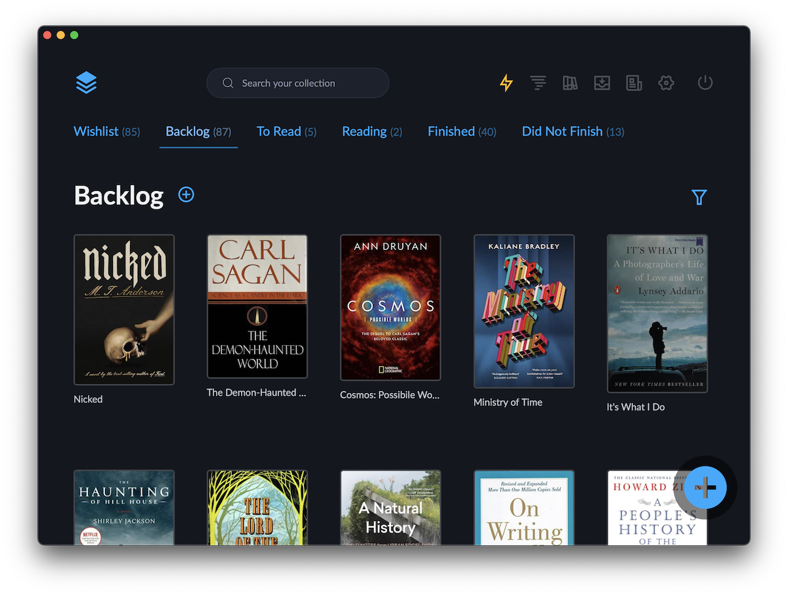Click the 'Nicked' title text

coord(88,399)
